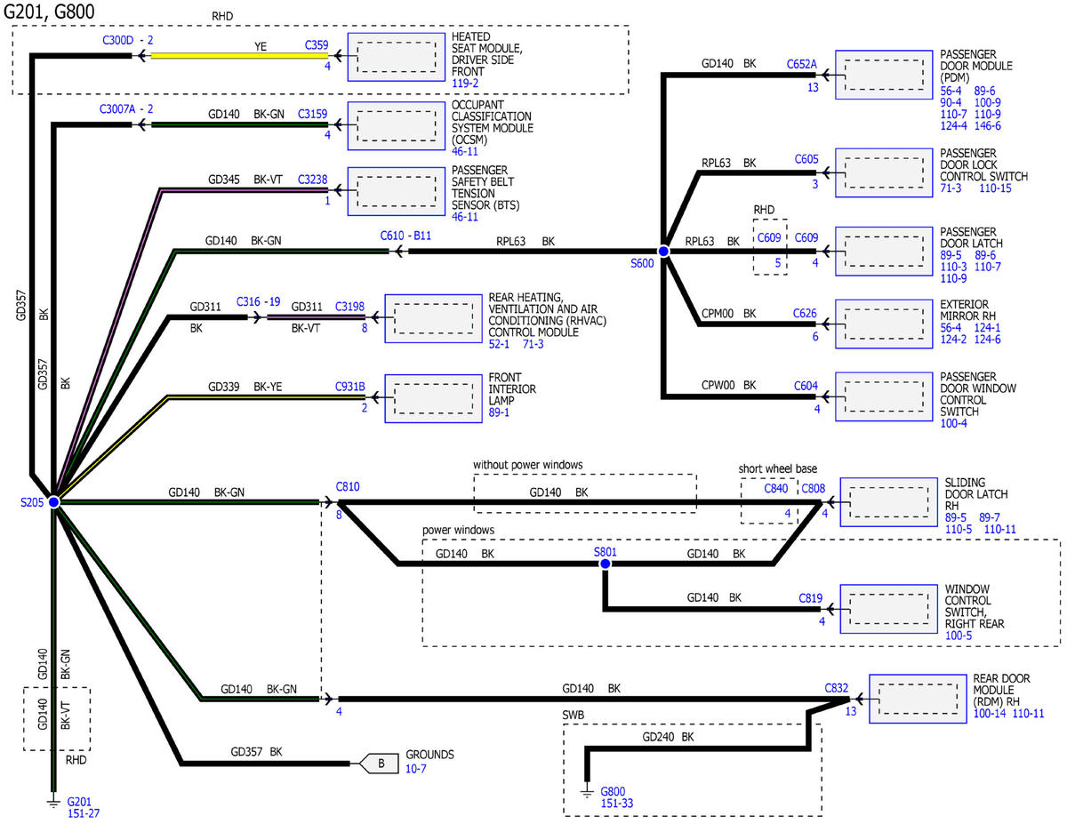
Task: Follow the 151-27 reference below G201
Action: coord(84,812)
